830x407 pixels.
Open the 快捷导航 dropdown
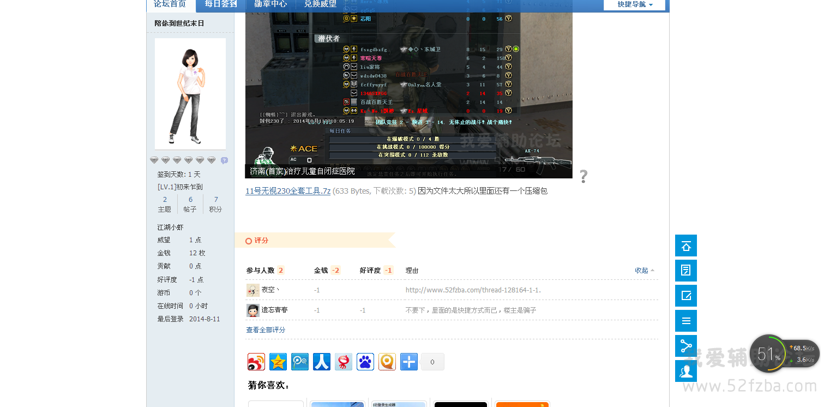(634, 4)
